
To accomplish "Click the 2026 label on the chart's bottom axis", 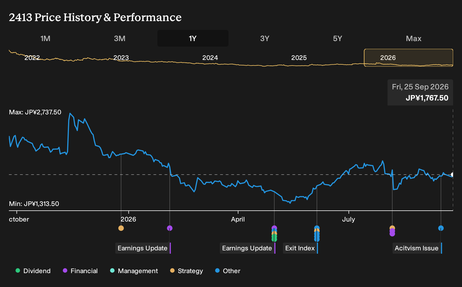I will tap(128, 219).
